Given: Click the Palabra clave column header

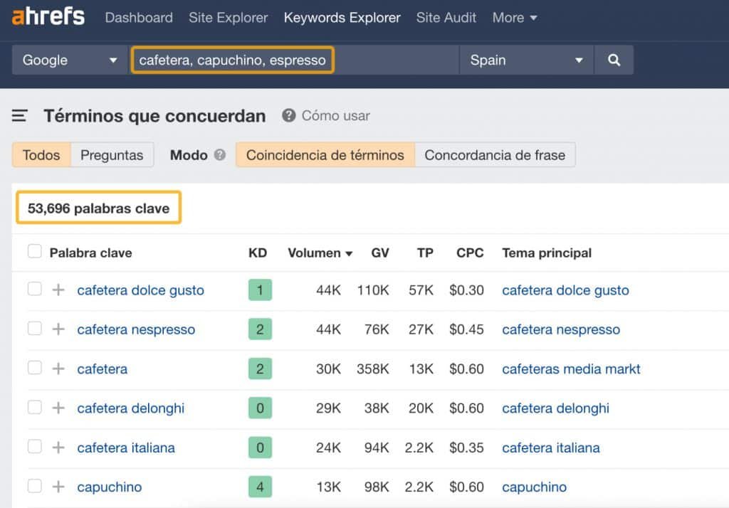Looking at the screenshot, I should coord(90,253).
